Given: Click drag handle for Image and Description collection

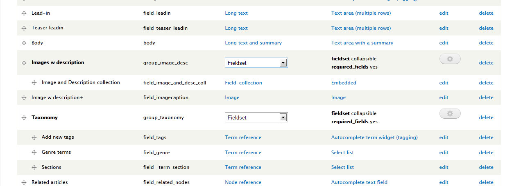Looking at the screenshot, I should [x=34, y=83].
